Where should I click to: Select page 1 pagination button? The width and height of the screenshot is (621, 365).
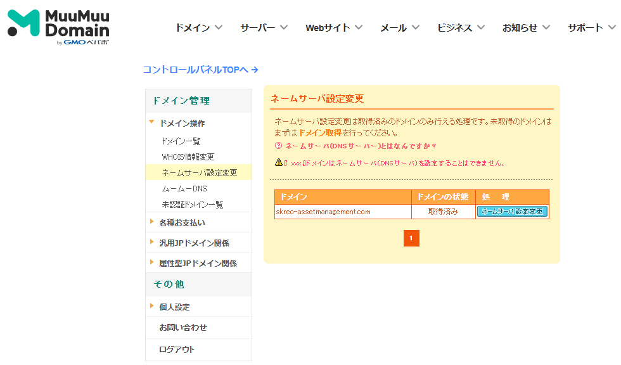point(411,238)
